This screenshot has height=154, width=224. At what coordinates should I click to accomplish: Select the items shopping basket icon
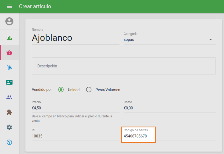coord(9,52)
